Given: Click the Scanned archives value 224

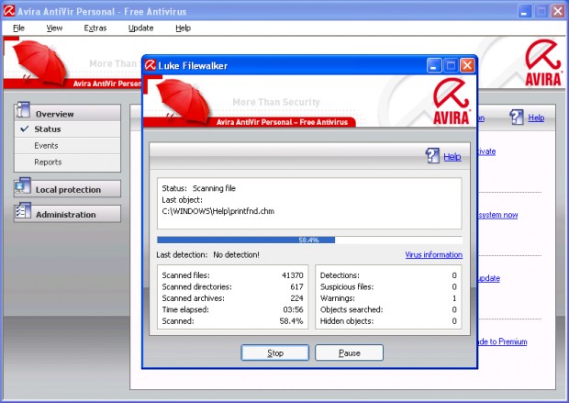Looking at the screenshot, I should tap(296, 298).
